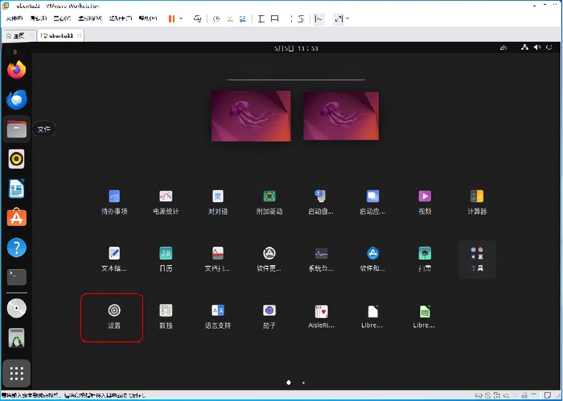Launch the 语言支持 language support app
The width and height of the screenshot is (563, 401).
(218, 317)
